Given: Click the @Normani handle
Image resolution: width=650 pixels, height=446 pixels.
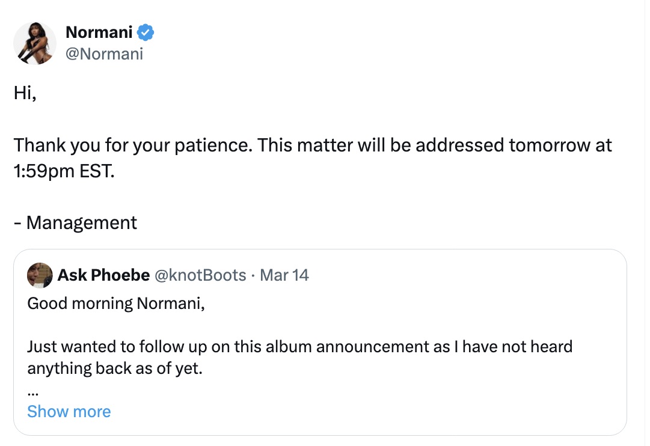Looking at the screenshot, I should (104, 54).
